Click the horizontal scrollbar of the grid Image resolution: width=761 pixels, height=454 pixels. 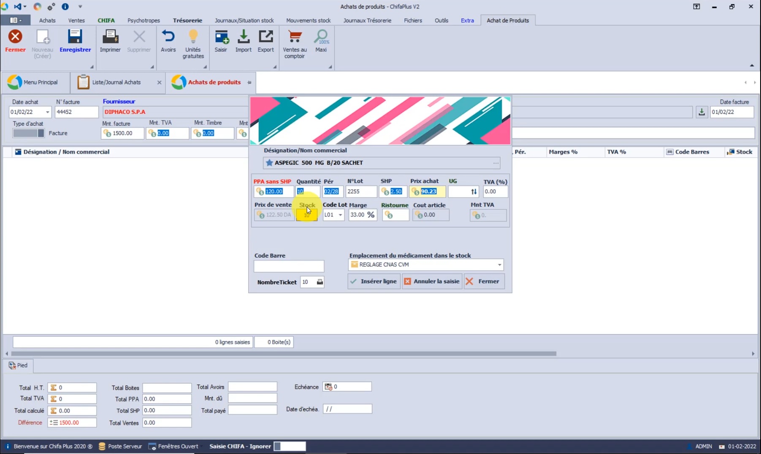(x=283, y=354)
